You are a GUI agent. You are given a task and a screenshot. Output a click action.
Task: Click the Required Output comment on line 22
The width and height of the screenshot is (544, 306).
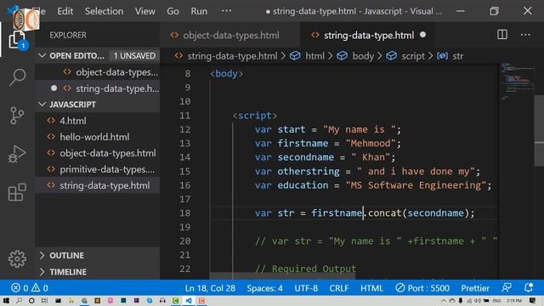pyautogui.click(x=305, y=269)
